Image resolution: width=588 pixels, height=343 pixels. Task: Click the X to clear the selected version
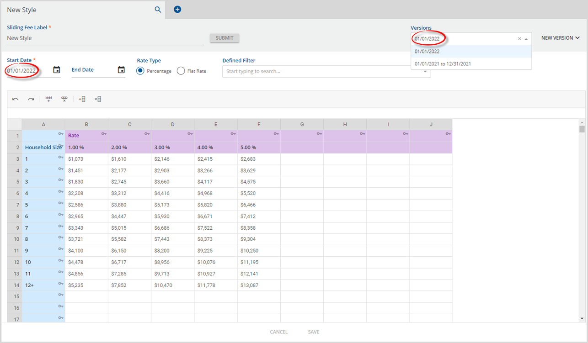519,38
